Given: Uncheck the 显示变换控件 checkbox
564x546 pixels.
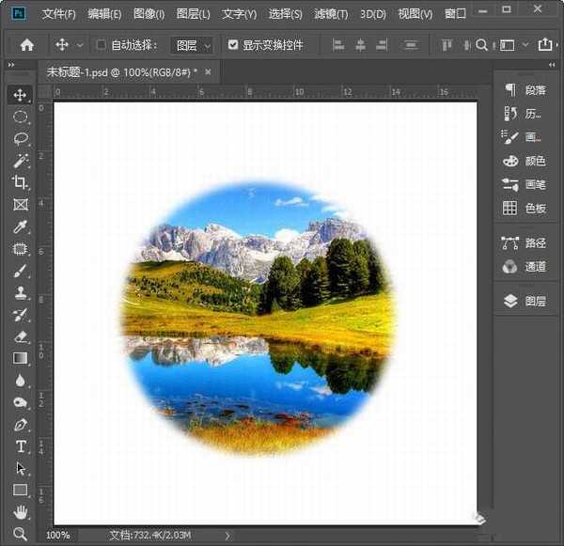Looking at the screenshot, I should 233,44.
